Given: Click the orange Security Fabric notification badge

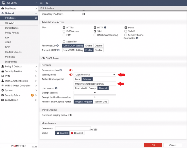Looking at the screenshot, I should click(32, 95).
